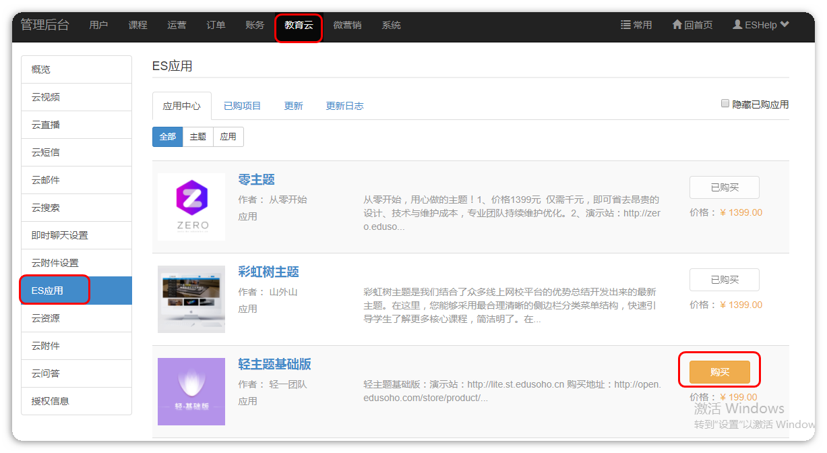Open the 更新日志 tab
Image resolution: width=827 pixels, height=453 pixels.
344,106
